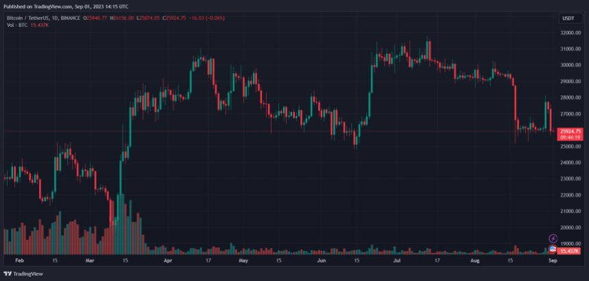Click the USDT currency label
Screen dimensions: 589x281
[x=568, y=19]
